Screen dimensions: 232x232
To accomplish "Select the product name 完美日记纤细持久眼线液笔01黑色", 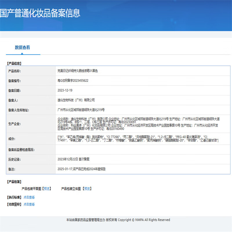I will [78, 71].
